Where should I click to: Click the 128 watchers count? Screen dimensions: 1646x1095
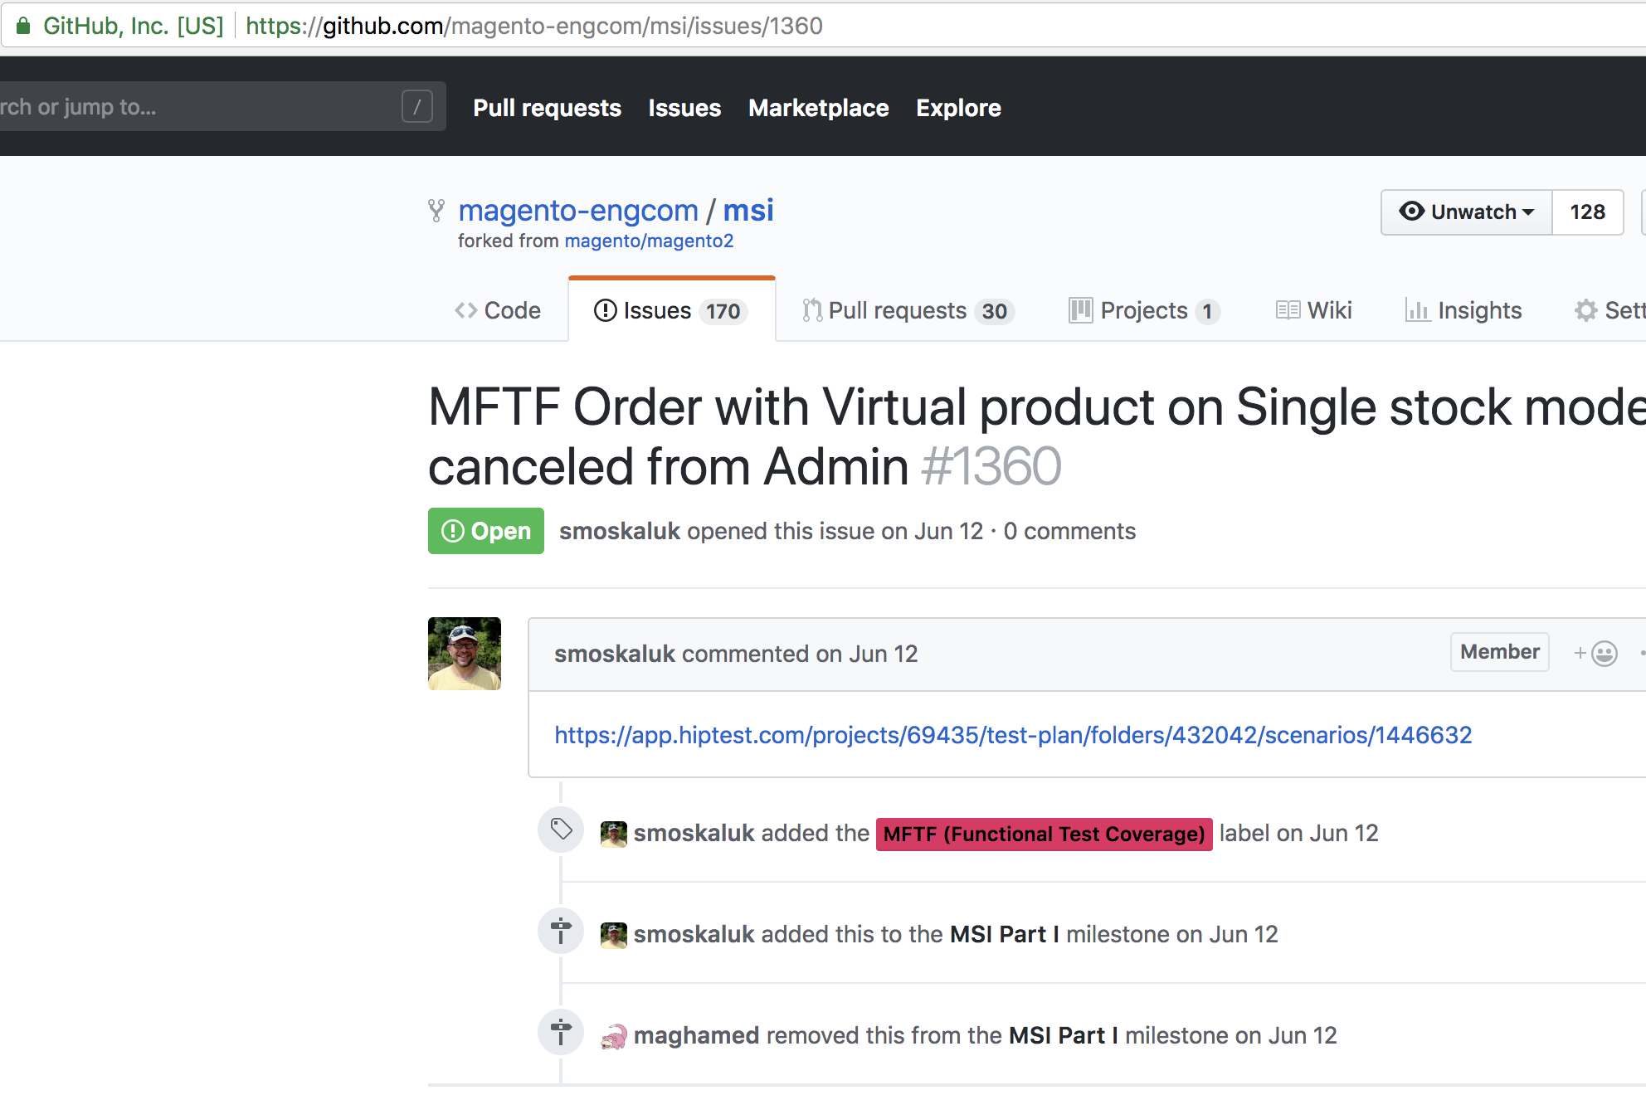coord(1587,212)
